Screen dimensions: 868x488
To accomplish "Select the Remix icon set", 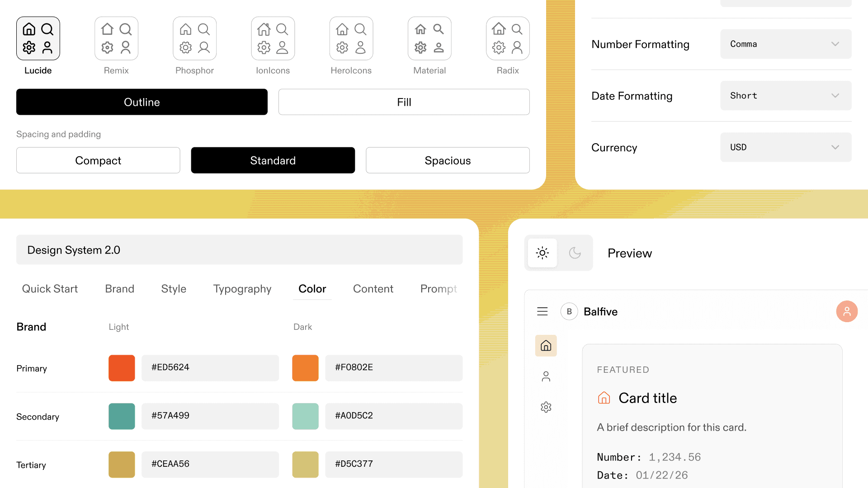I will click(116, 38).
